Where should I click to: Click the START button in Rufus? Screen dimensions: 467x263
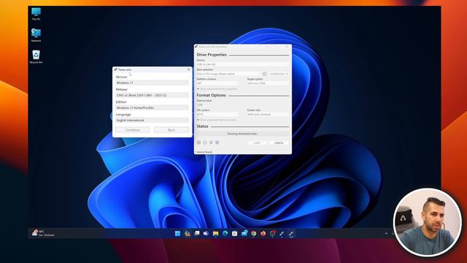tap(257, 143)
